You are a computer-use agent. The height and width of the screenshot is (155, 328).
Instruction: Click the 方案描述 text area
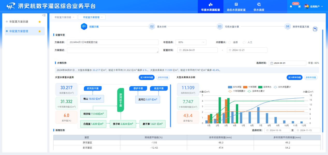pos(113,50)
